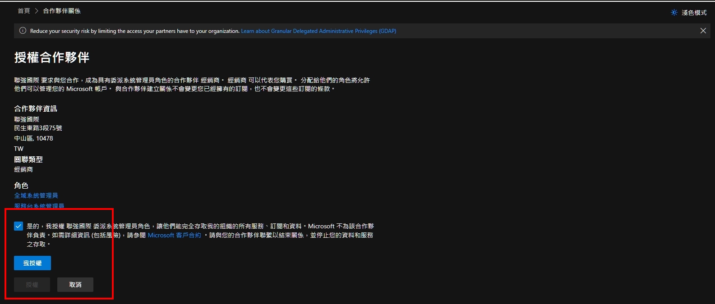Screen dimensions: 715x304
Task: Click the address line 民生東路3段75號
Action: click(38, 128)
